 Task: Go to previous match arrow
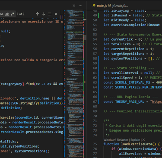[38, 14]
